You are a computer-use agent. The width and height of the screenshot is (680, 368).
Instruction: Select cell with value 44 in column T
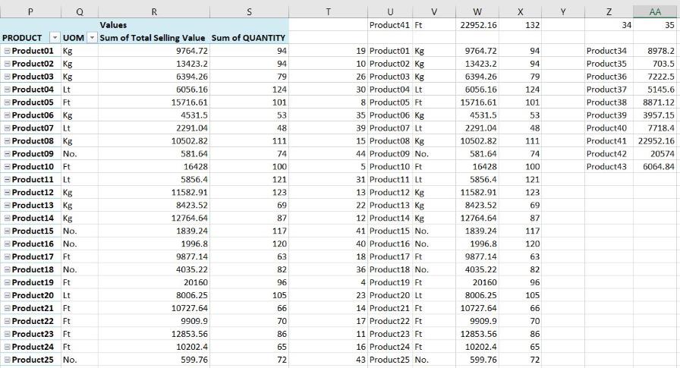pos(329,154)
